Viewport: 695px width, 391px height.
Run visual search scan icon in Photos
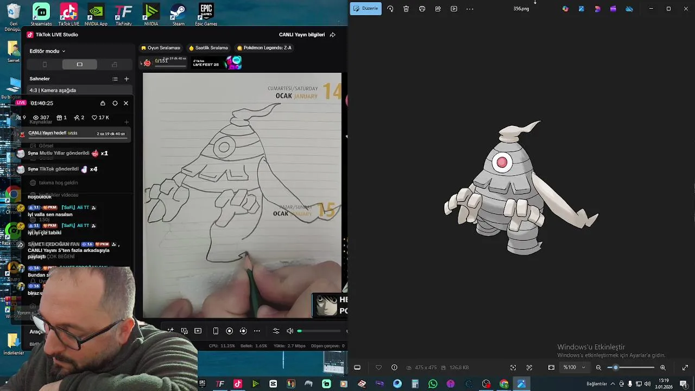coord(513,368)
